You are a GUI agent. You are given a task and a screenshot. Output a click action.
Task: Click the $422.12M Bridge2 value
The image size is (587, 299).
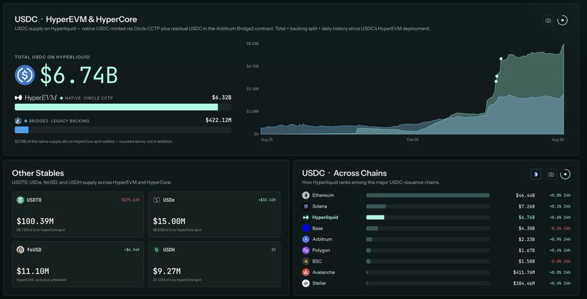pyautogui.click(x=218, y=120)
